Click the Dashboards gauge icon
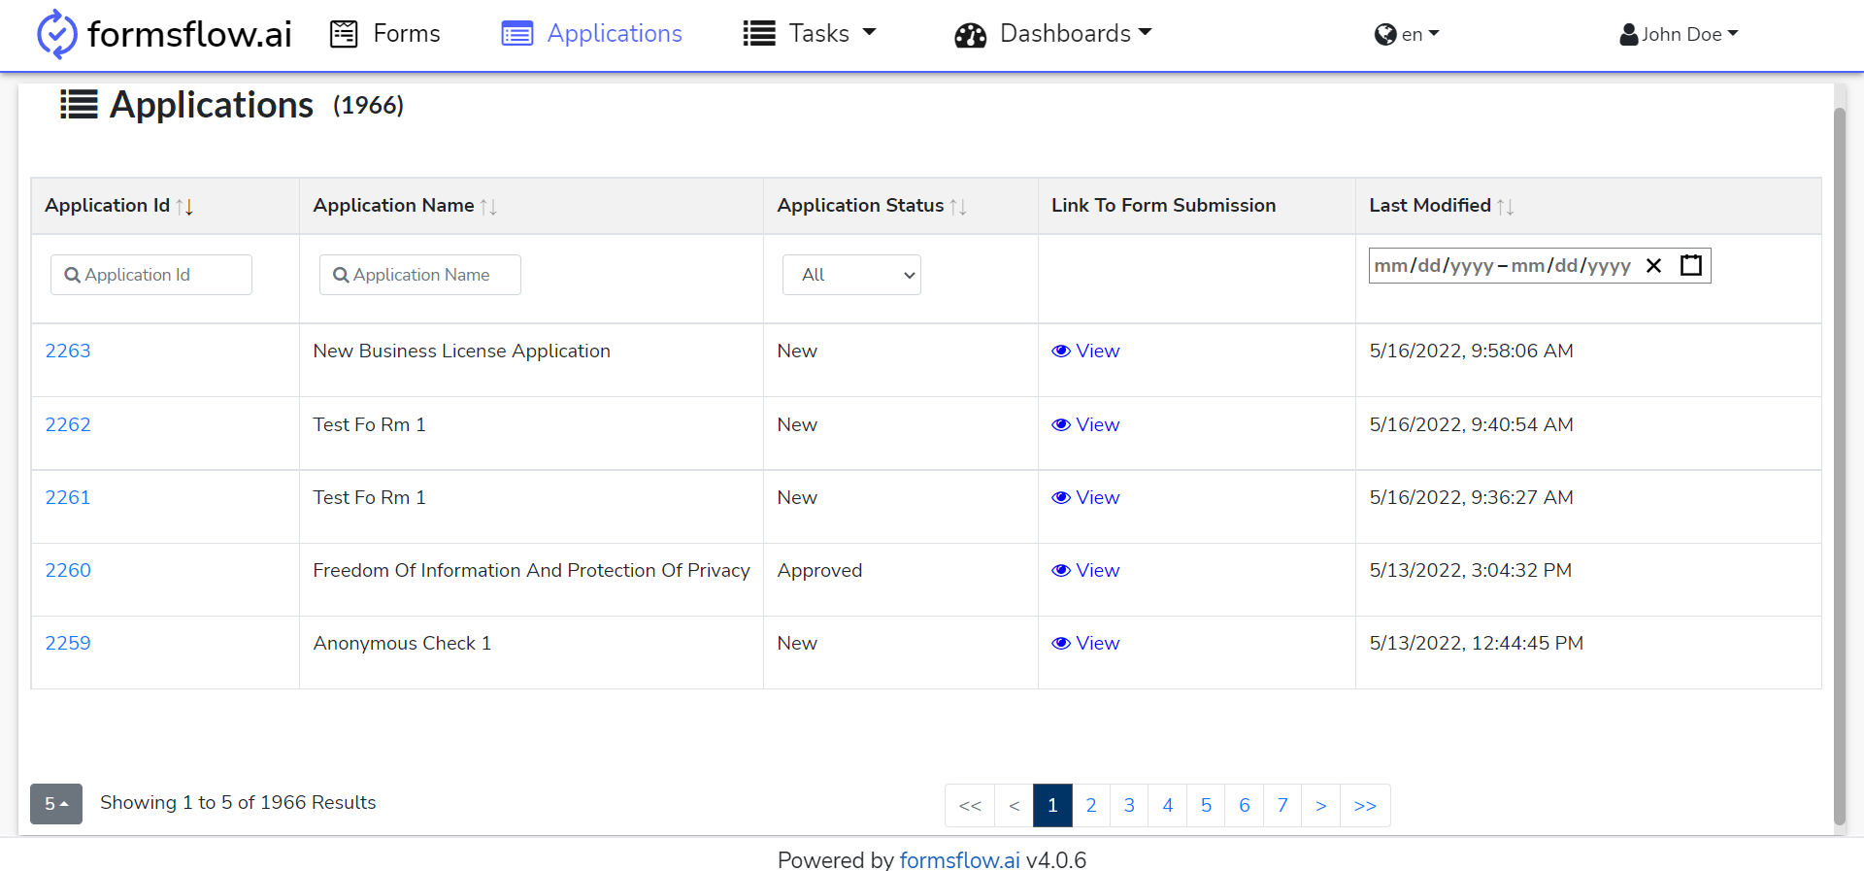 click(970, 35)
